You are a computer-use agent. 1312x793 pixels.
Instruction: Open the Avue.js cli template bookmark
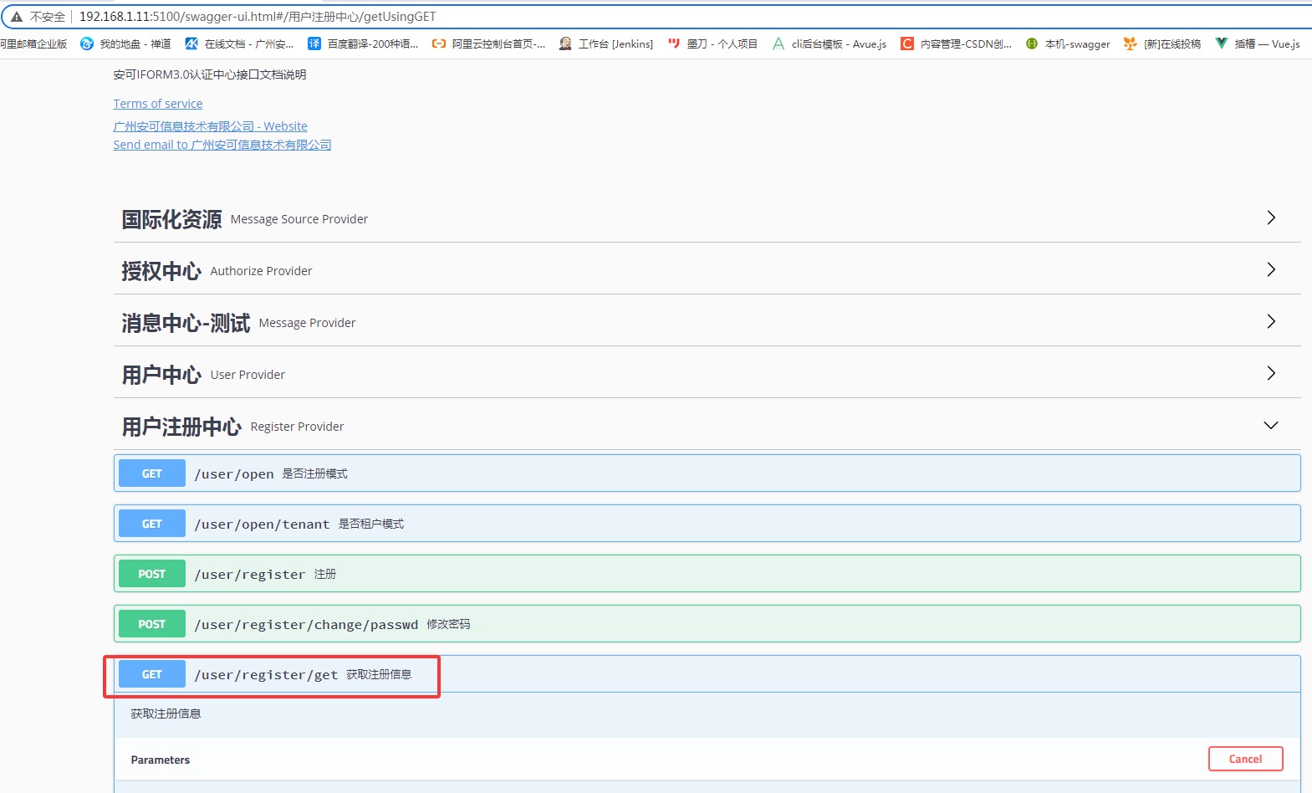829,43
